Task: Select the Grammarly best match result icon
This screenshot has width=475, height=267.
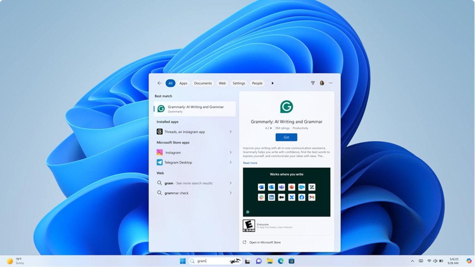Action: point(161,109)
